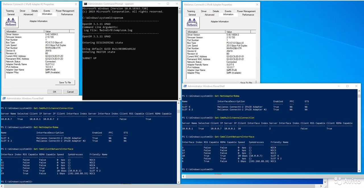The width and height of the screenshot is (364, 188).
Task: Click Save To File in Adapter #2 Properties
Action: [65, 83]
